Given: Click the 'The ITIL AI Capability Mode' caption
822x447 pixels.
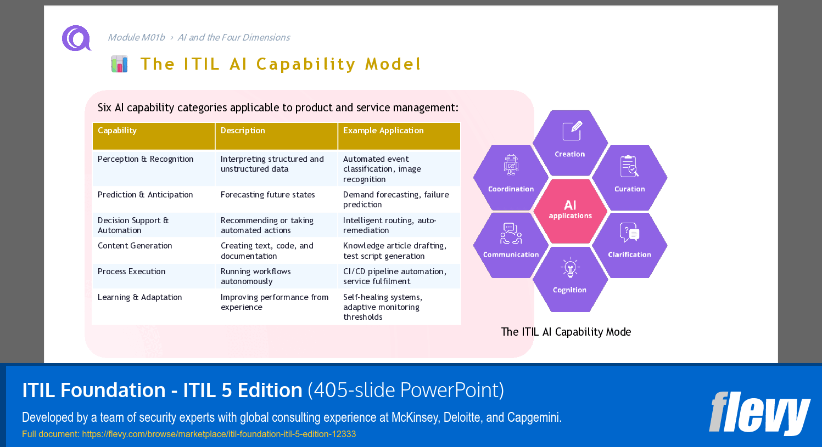Looking at the screenshot, I should [566, 332].
